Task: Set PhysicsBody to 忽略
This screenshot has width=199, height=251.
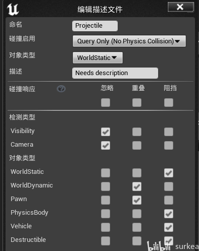Action: coord(106,214)
